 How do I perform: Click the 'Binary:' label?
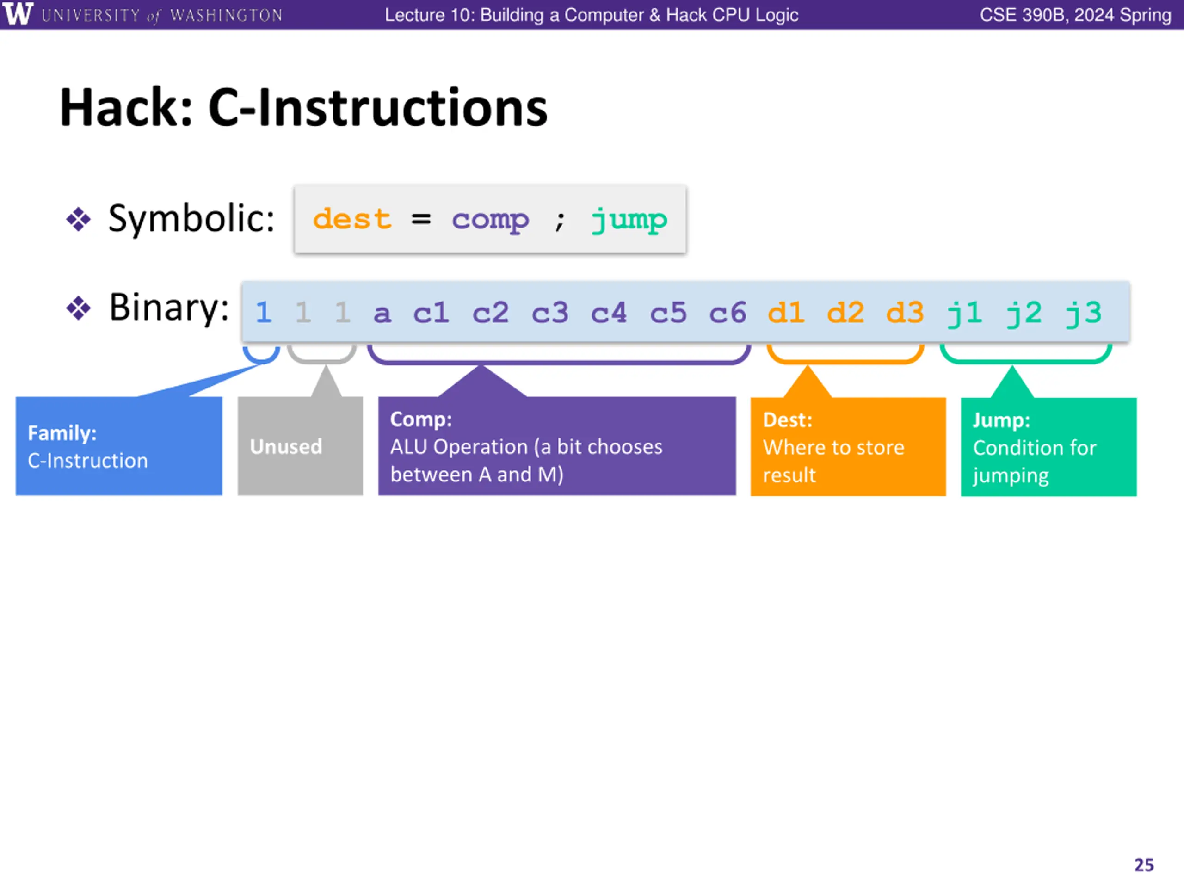pos(169,307)
